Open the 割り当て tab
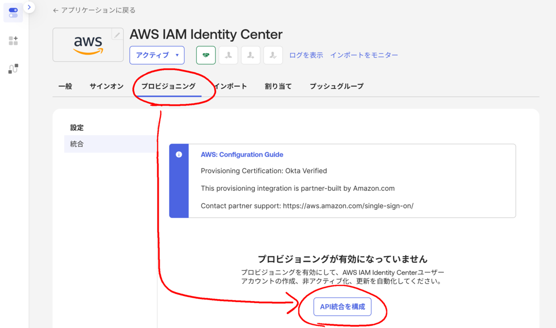Screen dimensions: 556x328 278,86
